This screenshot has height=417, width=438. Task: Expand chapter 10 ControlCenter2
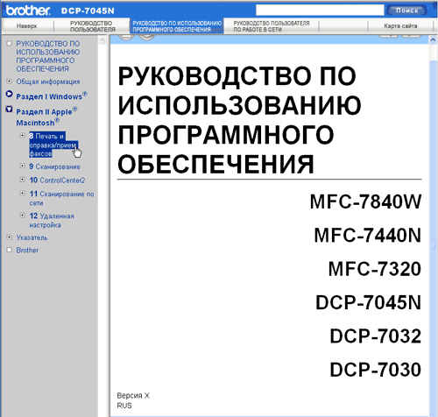(22, 180)
